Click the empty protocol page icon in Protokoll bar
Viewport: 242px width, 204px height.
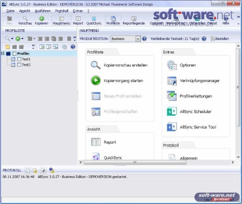tap(28, 170)
